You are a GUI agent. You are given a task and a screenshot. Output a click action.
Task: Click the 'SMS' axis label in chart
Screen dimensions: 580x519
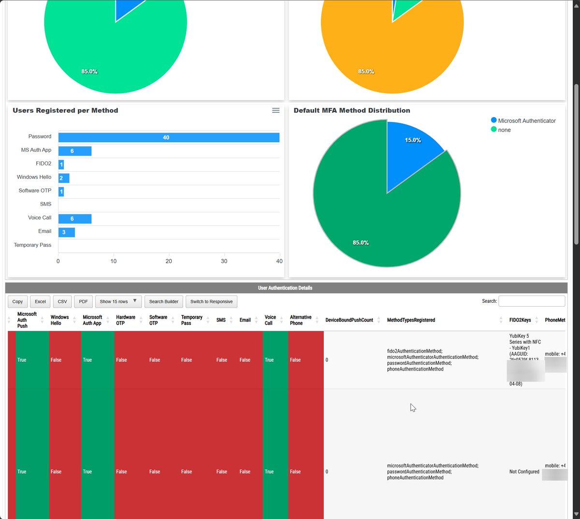45,204
